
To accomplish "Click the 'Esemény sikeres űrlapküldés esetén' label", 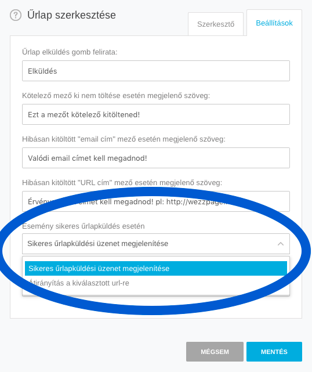I will [x=84, y=226].
